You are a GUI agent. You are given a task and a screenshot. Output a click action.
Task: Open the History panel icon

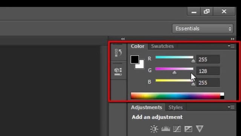tap(118, 53)
